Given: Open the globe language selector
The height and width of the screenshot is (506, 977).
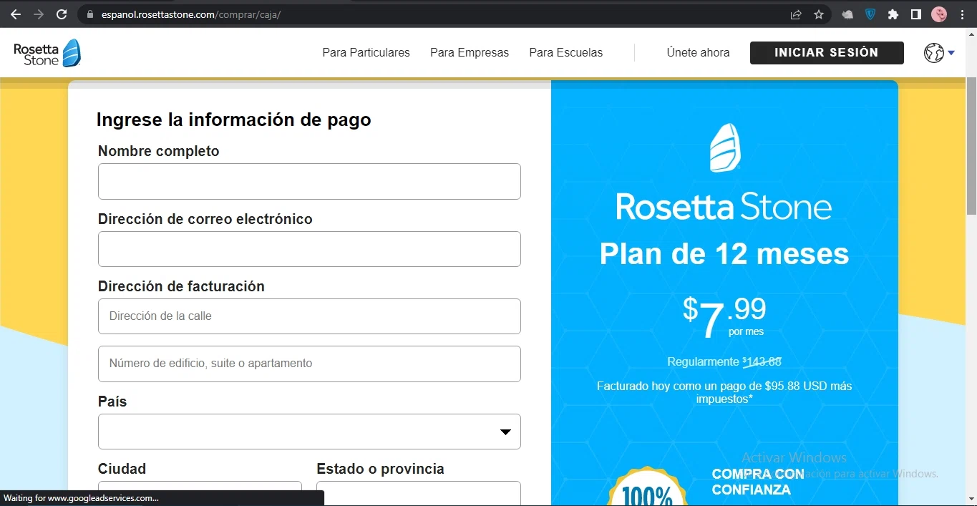Looking at the screenshot, I should click(x=933, y=52).
